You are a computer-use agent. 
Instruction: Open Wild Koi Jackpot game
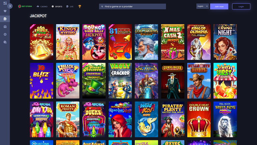(146, 119)
